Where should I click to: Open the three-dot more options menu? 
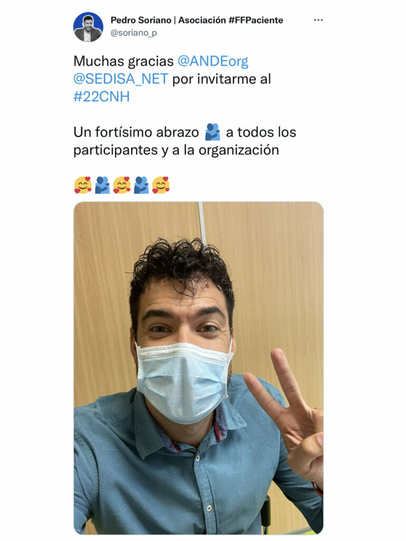click(x=318, y=20)
